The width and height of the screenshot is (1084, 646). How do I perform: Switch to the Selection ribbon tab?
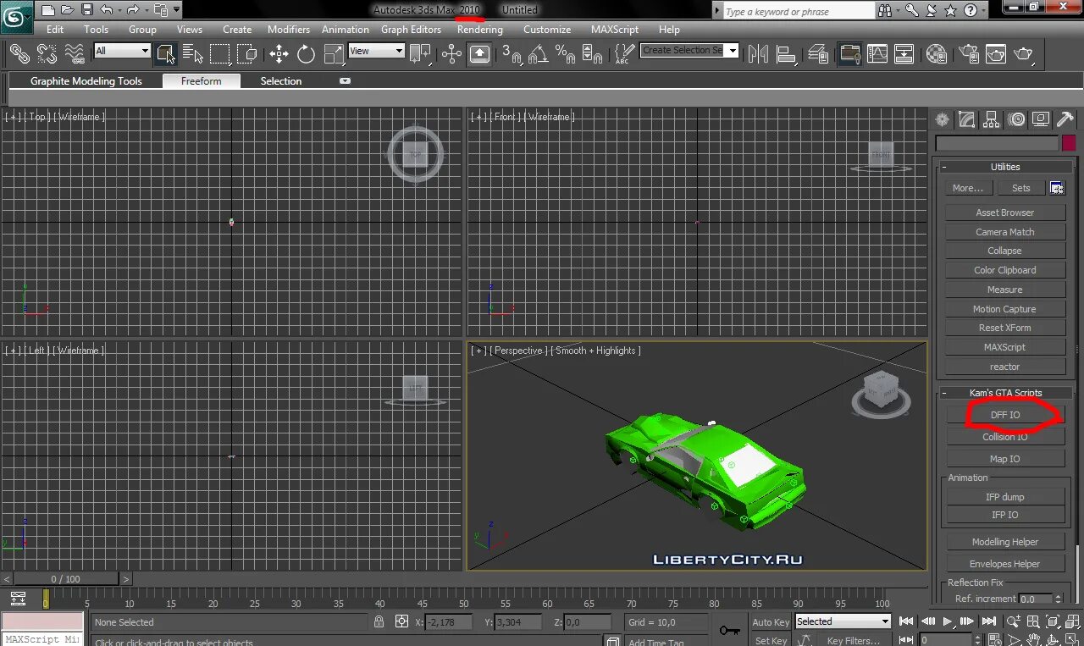coord(280,81)
